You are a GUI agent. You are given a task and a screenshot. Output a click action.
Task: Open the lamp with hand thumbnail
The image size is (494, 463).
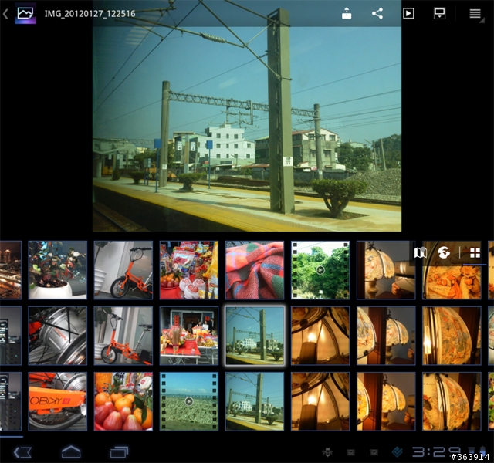(x=386, y=270)
